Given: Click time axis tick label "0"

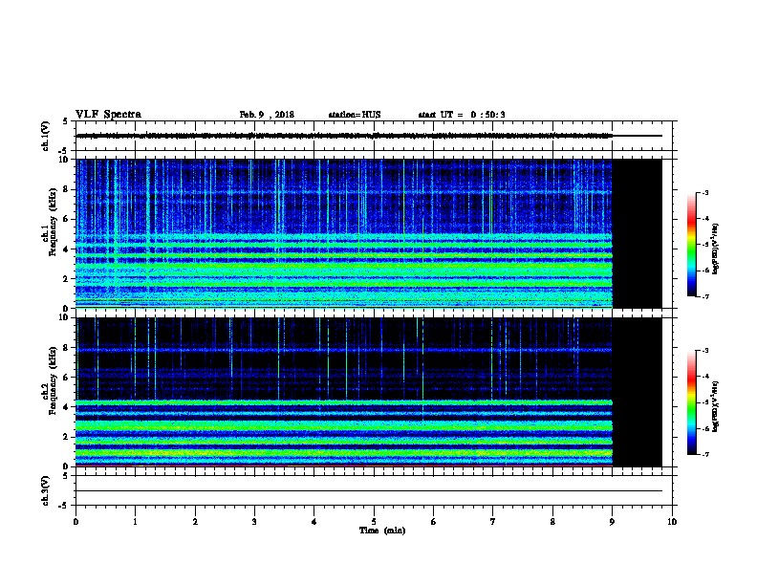Looking at the screenshot, I should pos(76,521).
